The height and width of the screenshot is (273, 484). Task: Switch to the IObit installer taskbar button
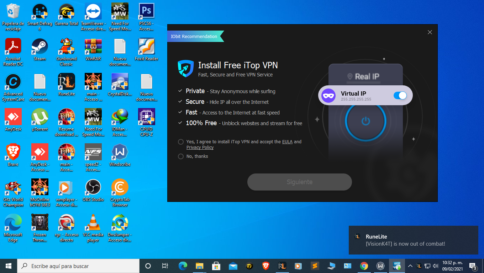(397, 266)
